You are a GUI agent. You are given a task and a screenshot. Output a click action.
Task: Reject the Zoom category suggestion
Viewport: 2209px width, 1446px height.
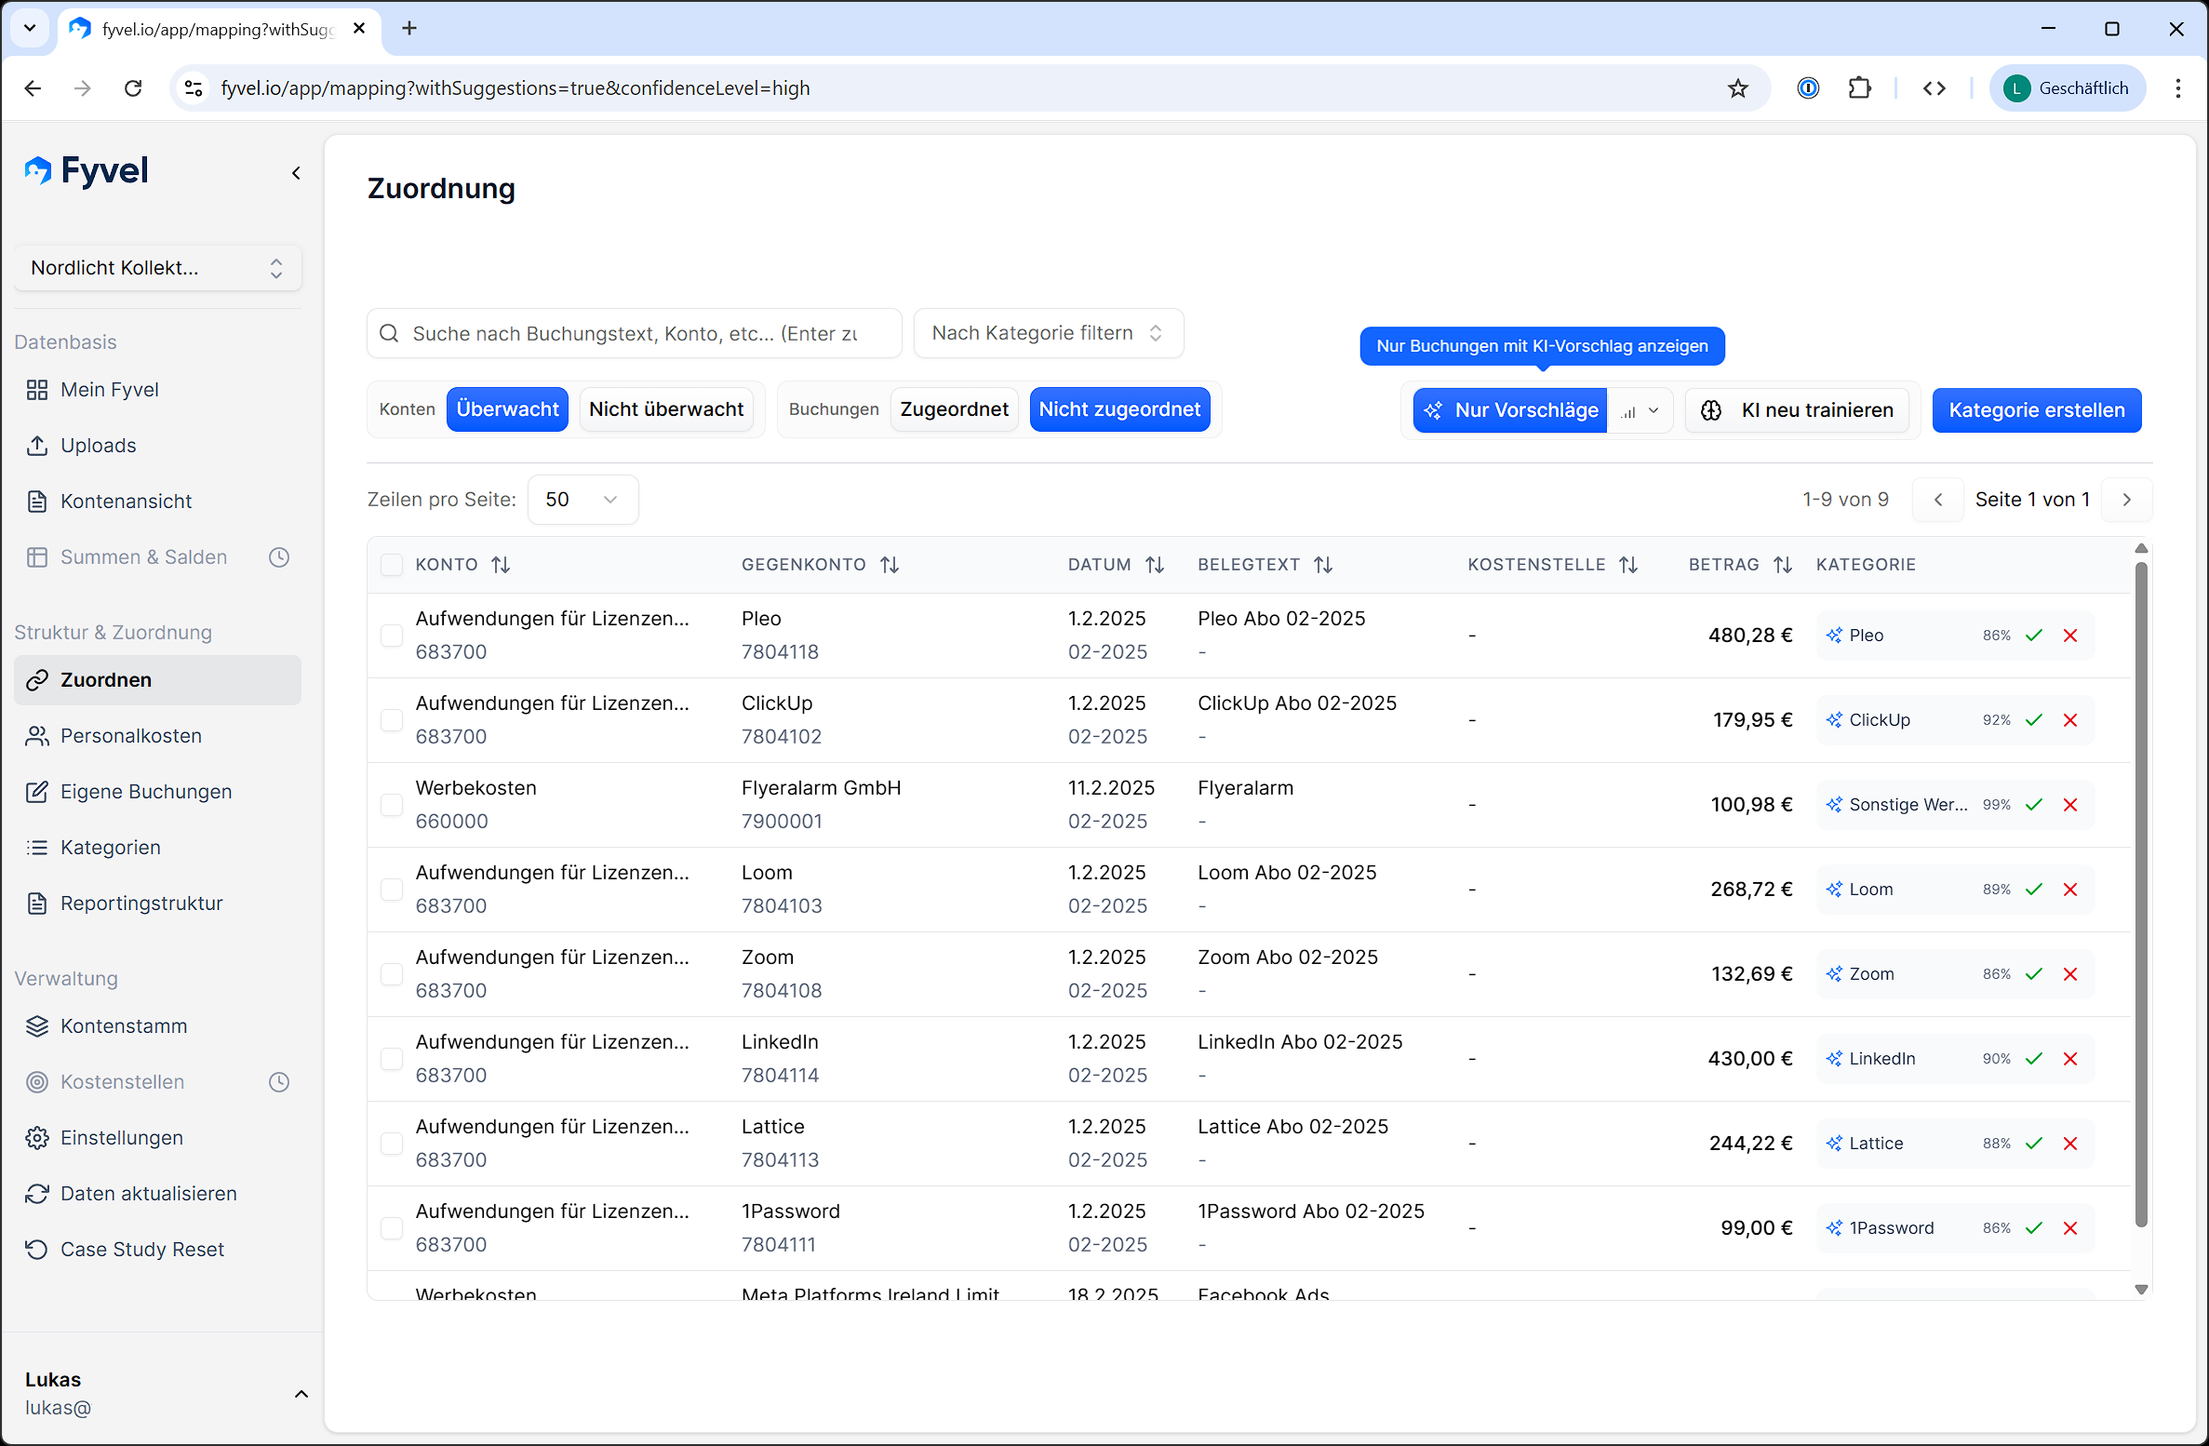coord(2070,974)
